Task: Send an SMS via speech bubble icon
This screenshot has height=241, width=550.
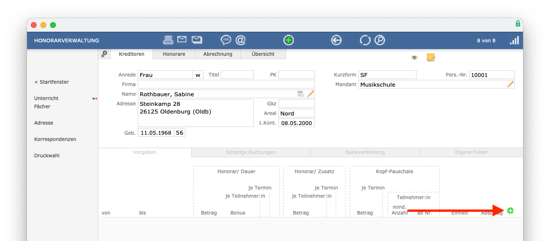Action: (x=226, y=40)
